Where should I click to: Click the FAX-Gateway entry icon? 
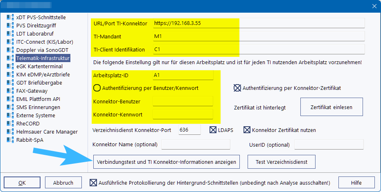pos(10,91)
